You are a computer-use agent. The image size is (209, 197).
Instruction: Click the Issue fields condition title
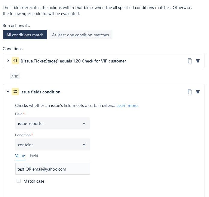coord(40,92)
